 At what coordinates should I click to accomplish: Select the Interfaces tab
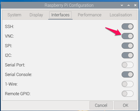[60, 15]
